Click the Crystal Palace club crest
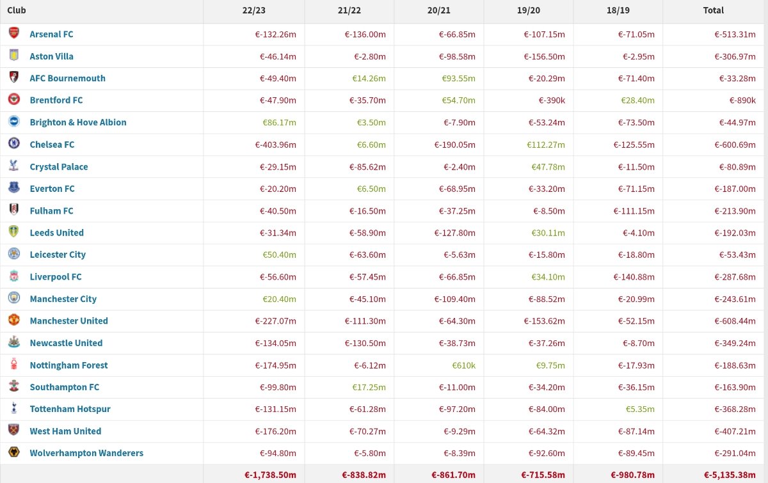 click(x=14, y=166)
